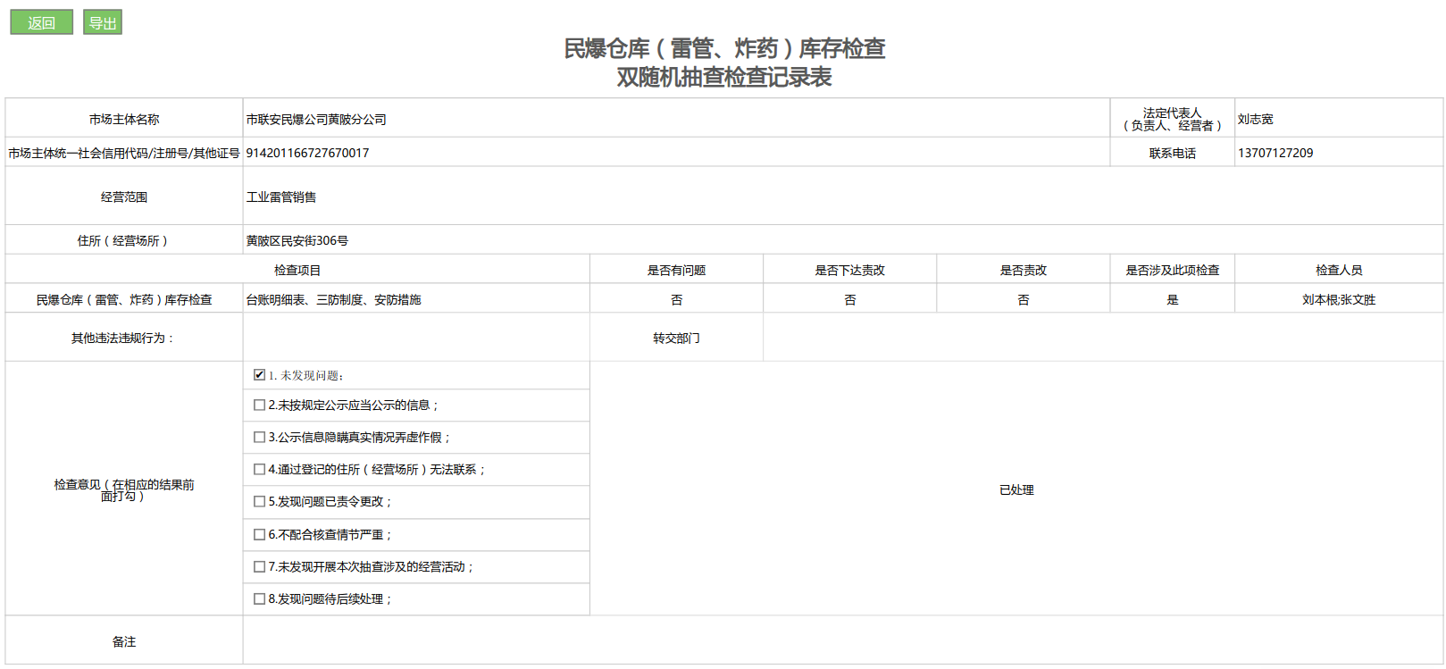Select company name 市联安民爆公司黄陂分公司
Screen dimensions: 1446x669
click(316, 119)
